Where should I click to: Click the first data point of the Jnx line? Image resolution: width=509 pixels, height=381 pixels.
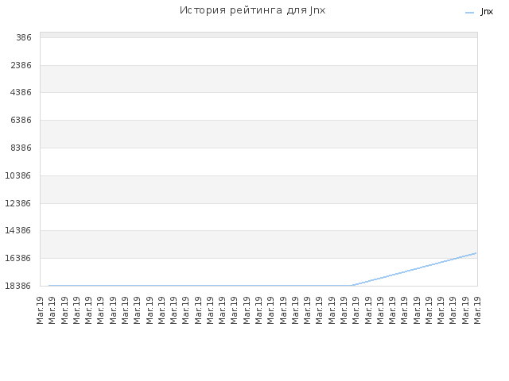click(x=49, y=286)
